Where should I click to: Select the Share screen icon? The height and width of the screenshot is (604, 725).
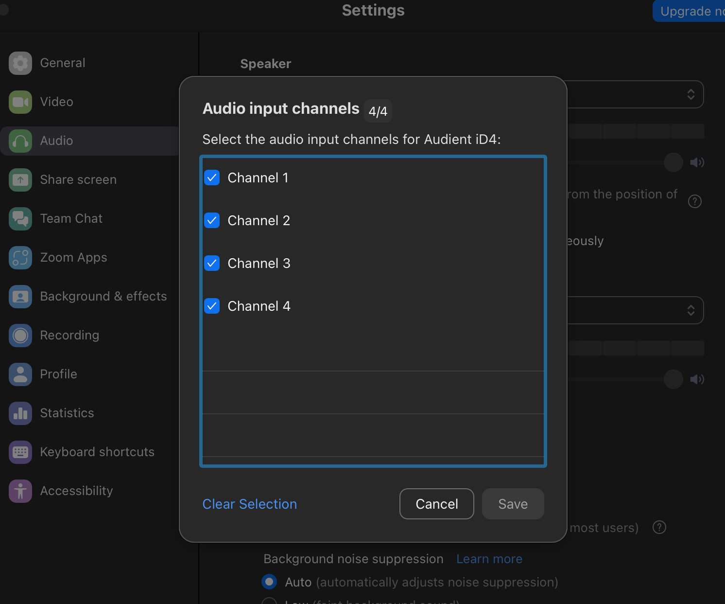(x=20, y=180)
